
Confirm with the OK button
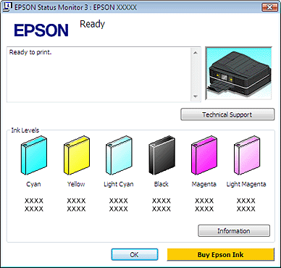[x=135, y=254]
